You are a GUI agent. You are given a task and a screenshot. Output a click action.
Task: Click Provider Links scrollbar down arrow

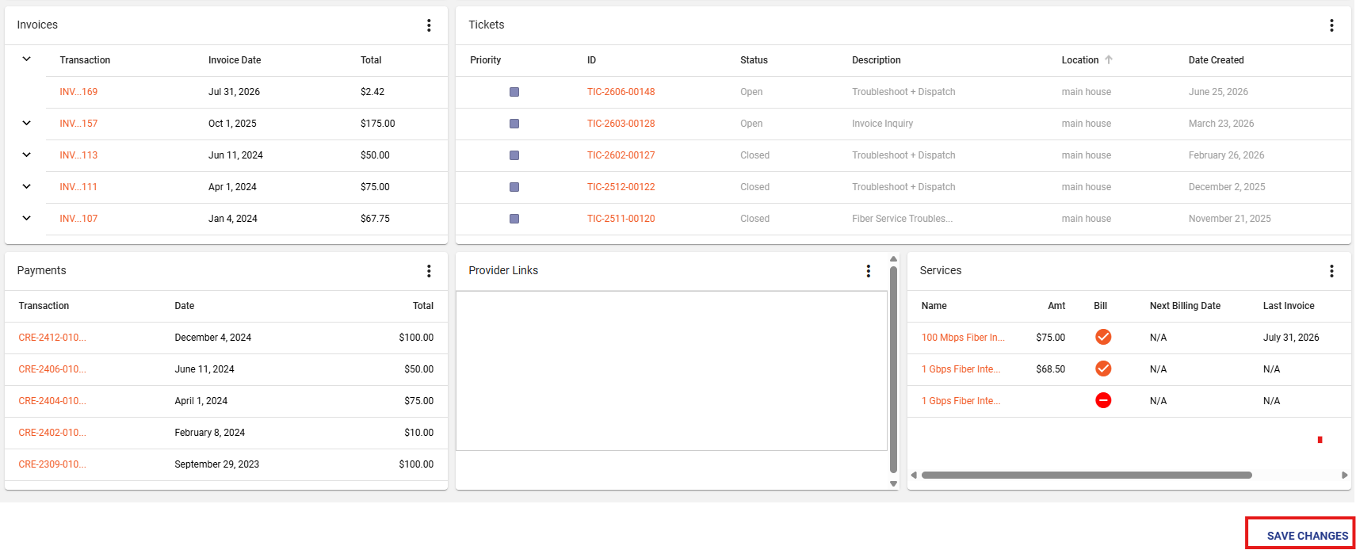(893, 483)
